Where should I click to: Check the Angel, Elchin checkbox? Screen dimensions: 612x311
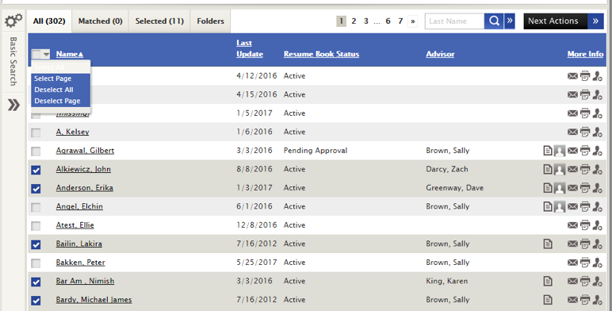tap(36, 207)
